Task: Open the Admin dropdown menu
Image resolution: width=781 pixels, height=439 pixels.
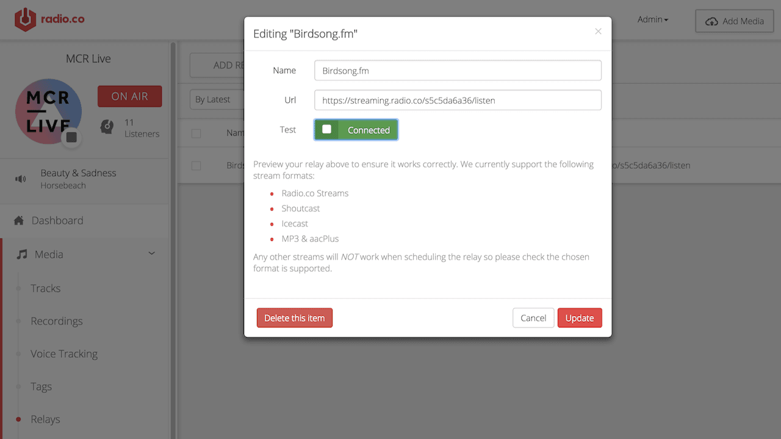Action: 652,20
